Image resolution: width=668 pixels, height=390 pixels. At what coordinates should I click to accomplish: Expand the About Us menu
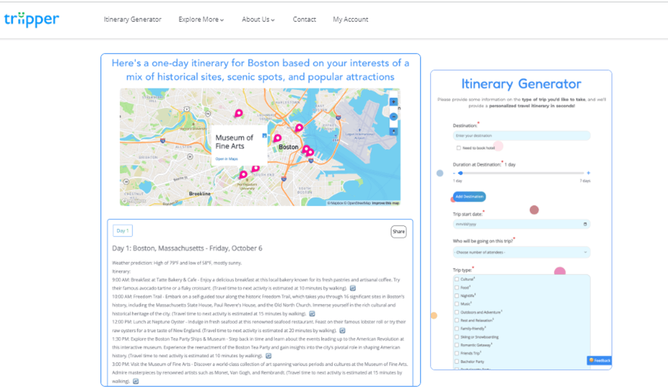coord(258,19)
